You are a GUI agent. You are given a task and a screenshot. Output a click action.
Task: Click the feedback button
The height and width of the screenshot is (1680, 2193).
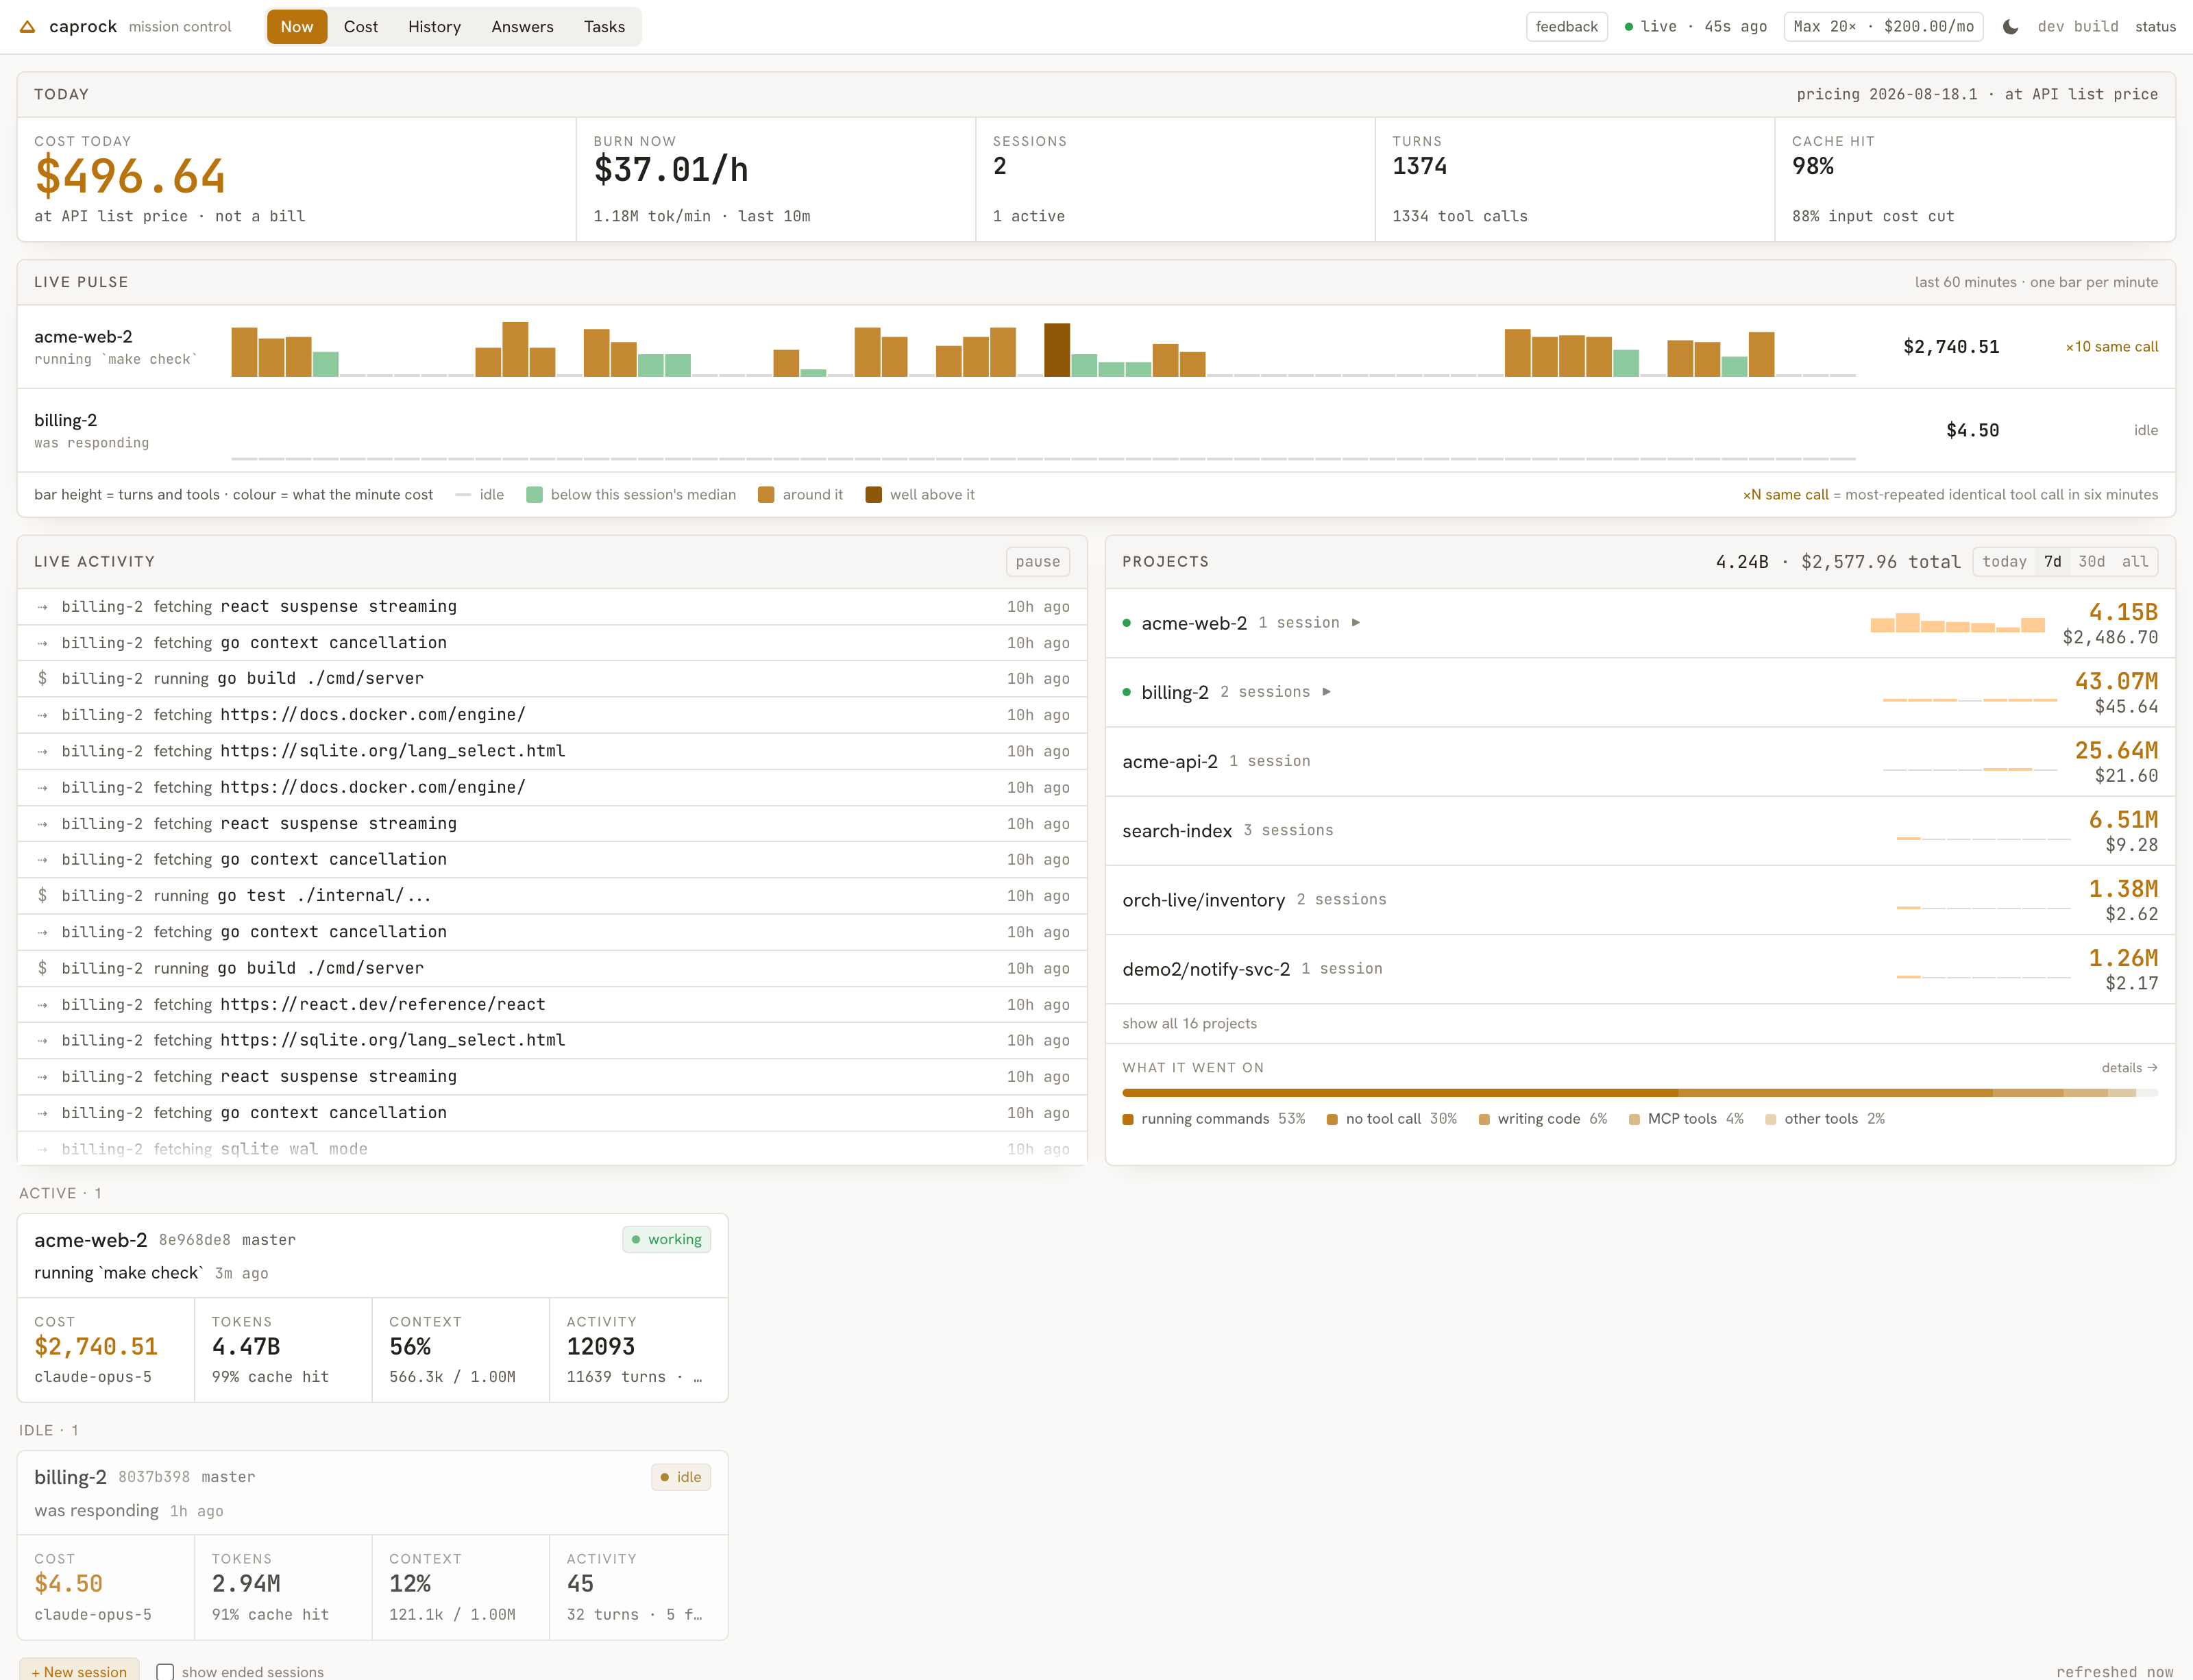click(x=1566, y=27)
